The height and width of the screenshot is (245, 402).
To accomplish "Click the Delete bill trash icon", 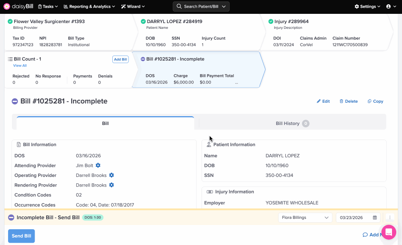I will click(x=341, y=102).
